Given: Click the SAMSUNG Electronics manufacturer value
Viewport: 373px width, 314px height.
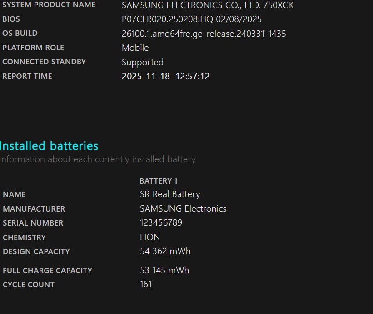Looking at the screenshot, I should (x=183, y=209).
